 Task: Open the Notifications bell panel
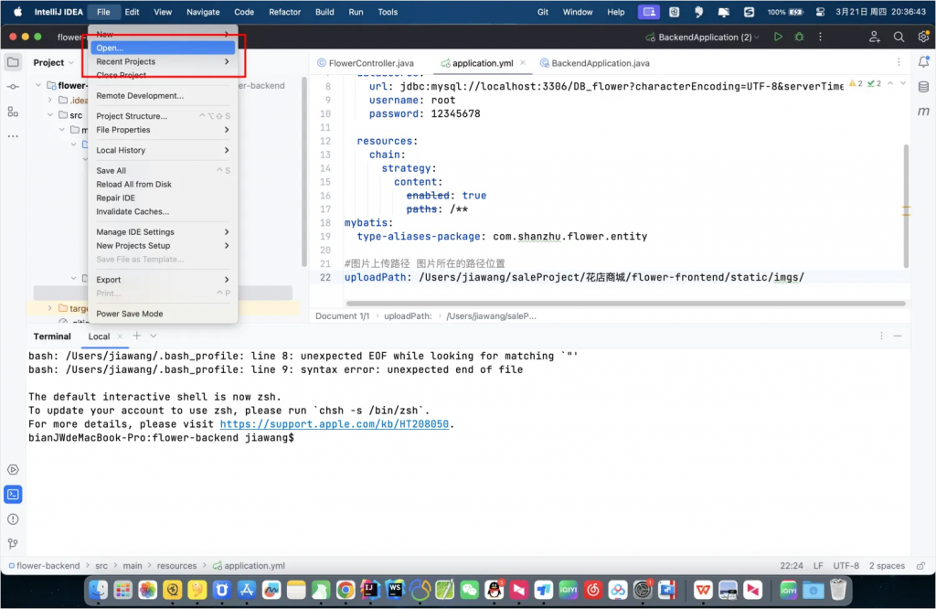[x=923, y=62]
